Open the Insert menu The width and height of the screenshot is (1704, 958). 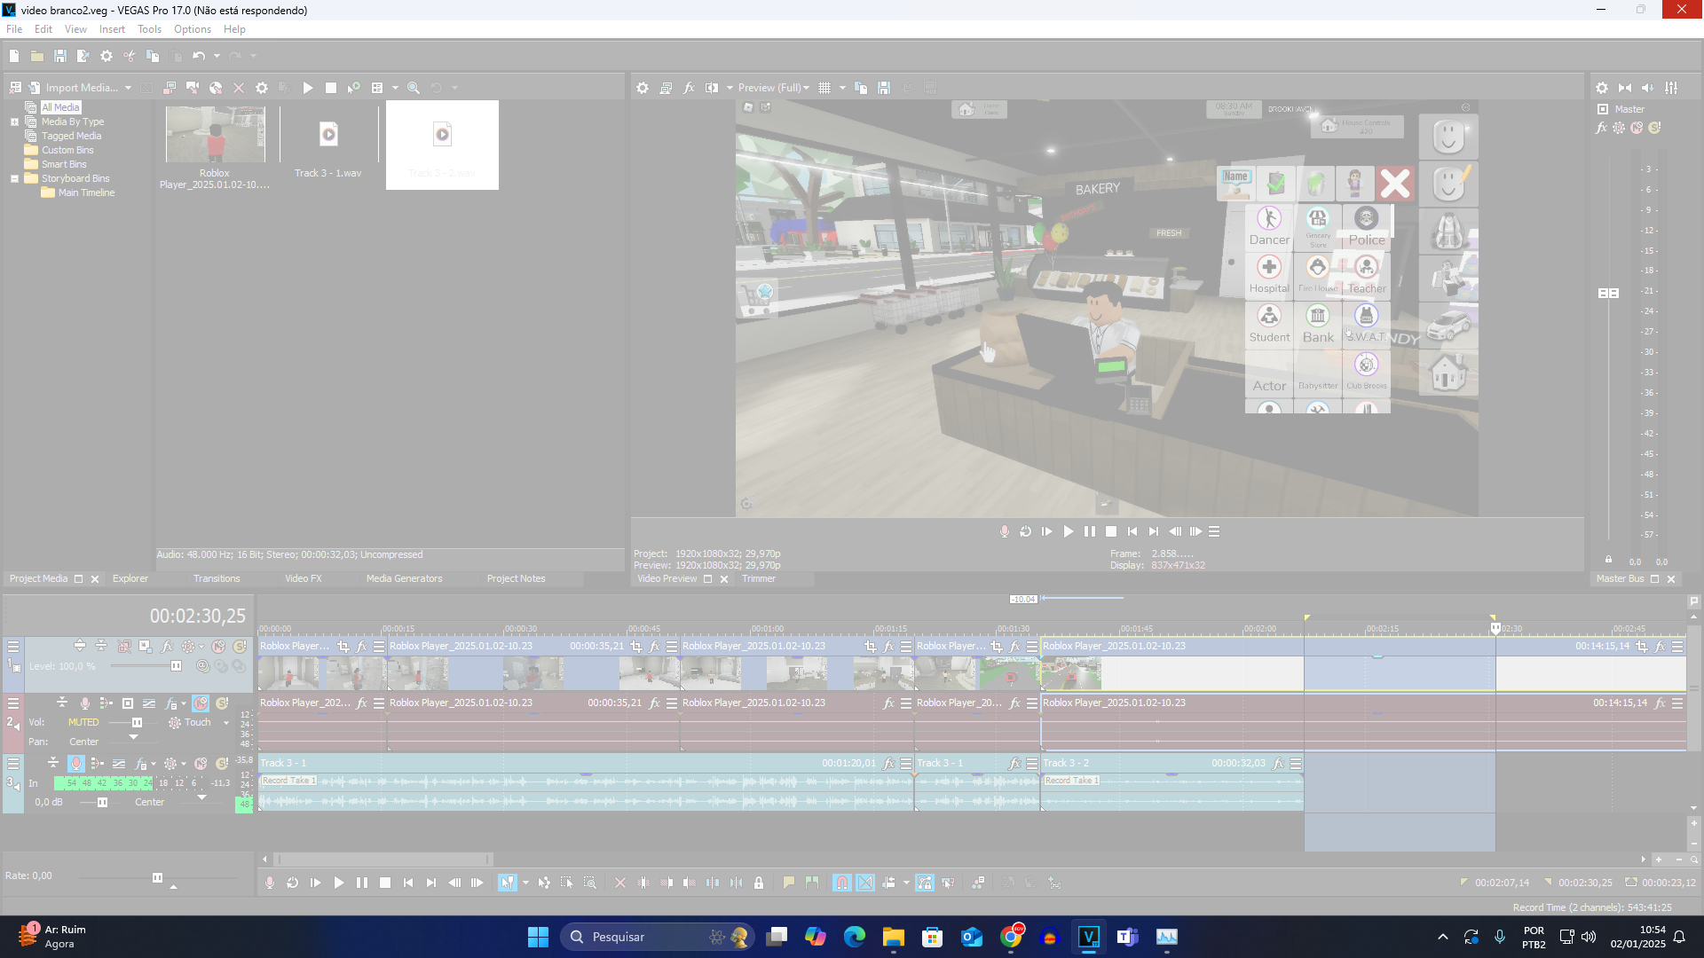(x=112, y=29)
